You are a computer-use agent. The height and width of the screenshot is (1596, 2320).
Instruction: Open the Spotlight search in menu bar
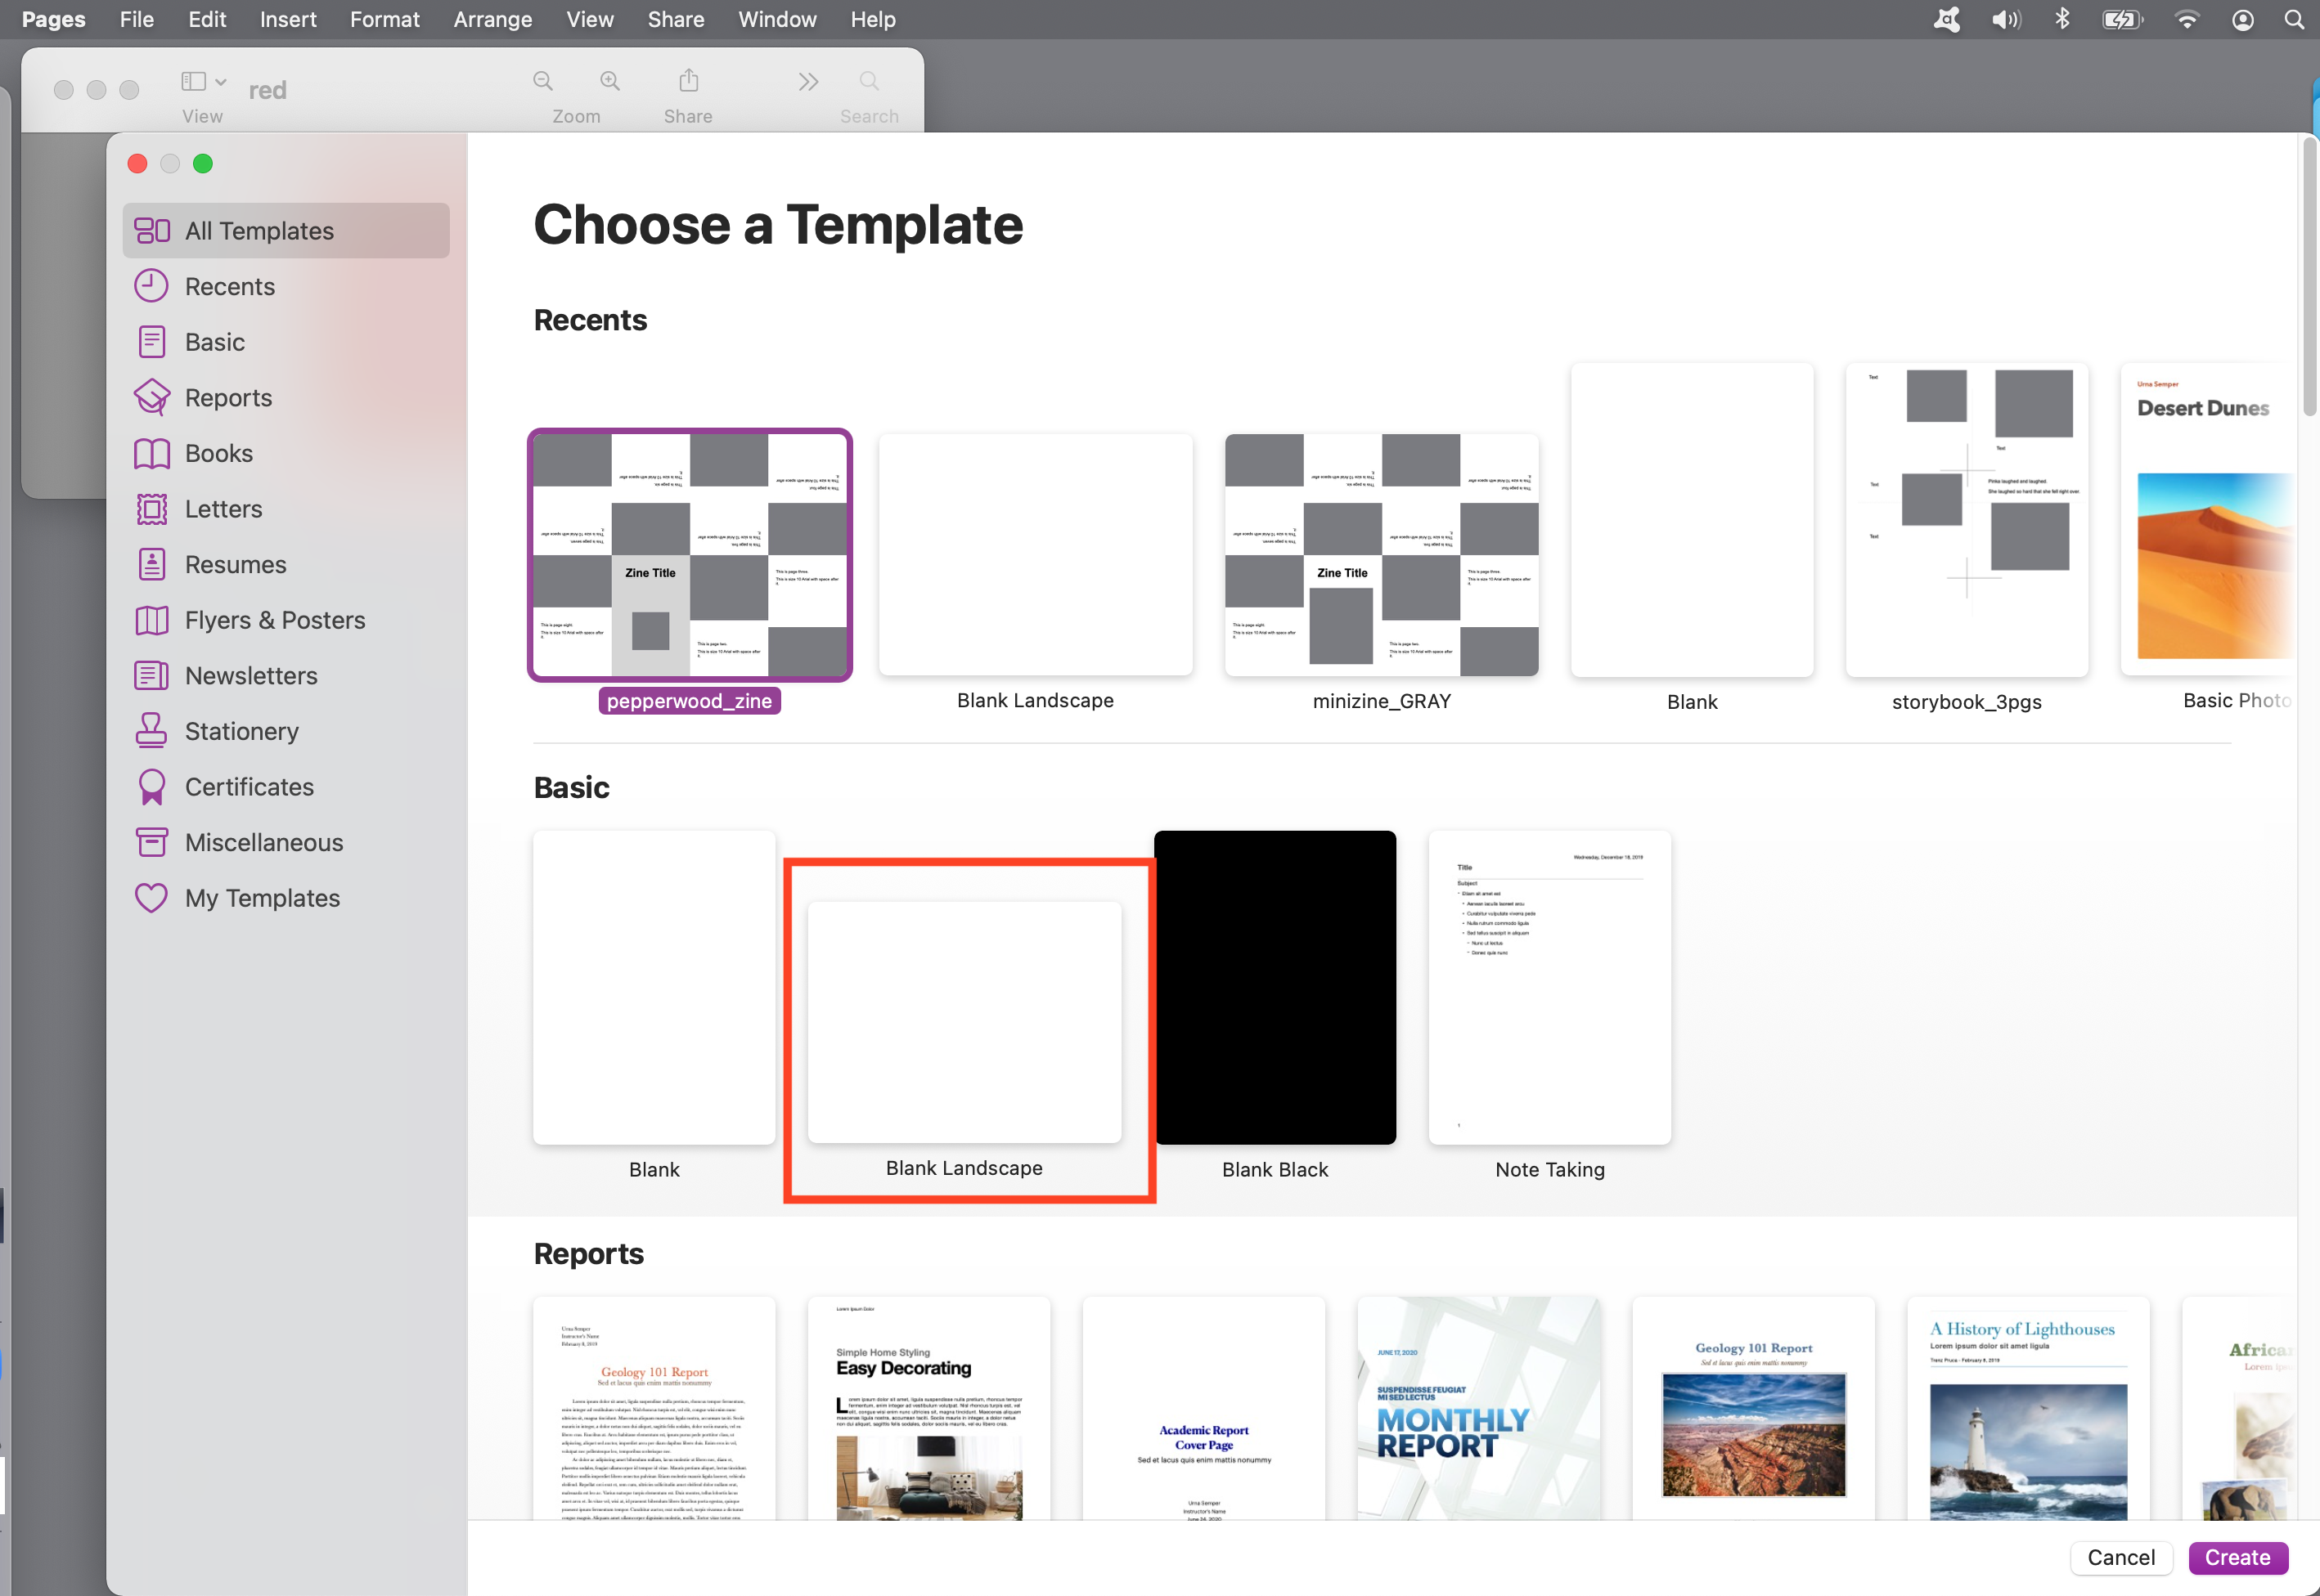(x=2294, y=19)
